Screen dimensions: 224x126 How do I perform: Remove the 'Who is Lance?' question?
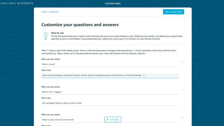point(182,62)
